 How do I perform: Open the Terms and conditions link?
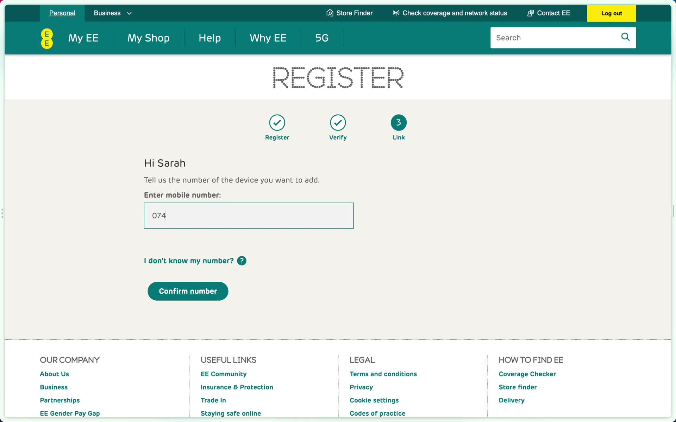click(383, 374)
